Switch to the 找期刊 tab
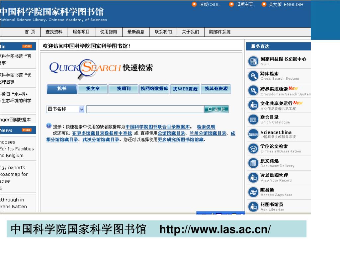The width and height of the screenshot is (340, 255). click(124, 89)
